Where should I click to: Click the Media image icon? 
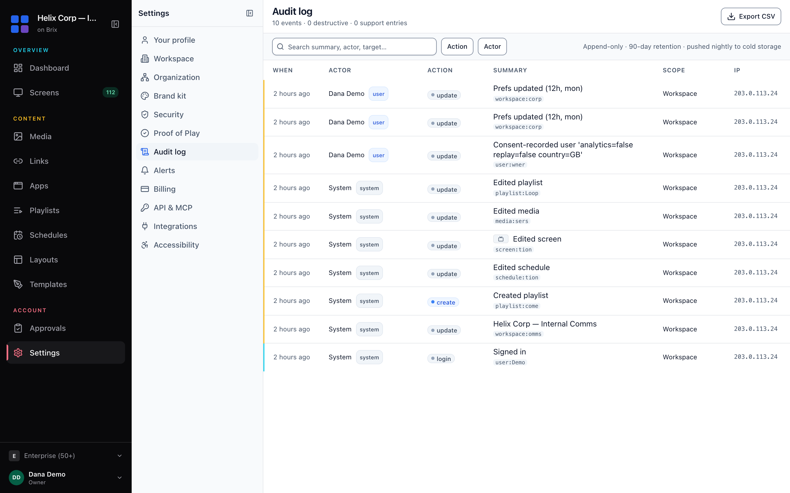pos(18,136)
